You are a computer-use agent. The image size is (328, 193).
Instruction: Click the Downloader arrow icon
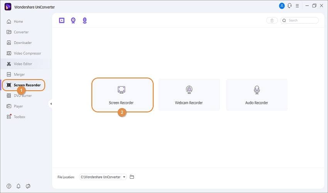point(9,43)
